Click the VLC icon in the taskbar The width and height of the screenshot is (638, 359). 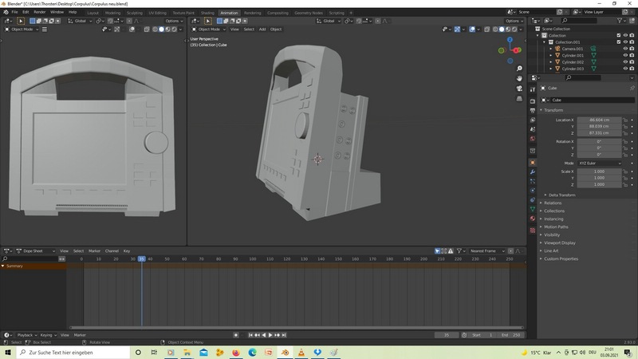tap(301, 352)
